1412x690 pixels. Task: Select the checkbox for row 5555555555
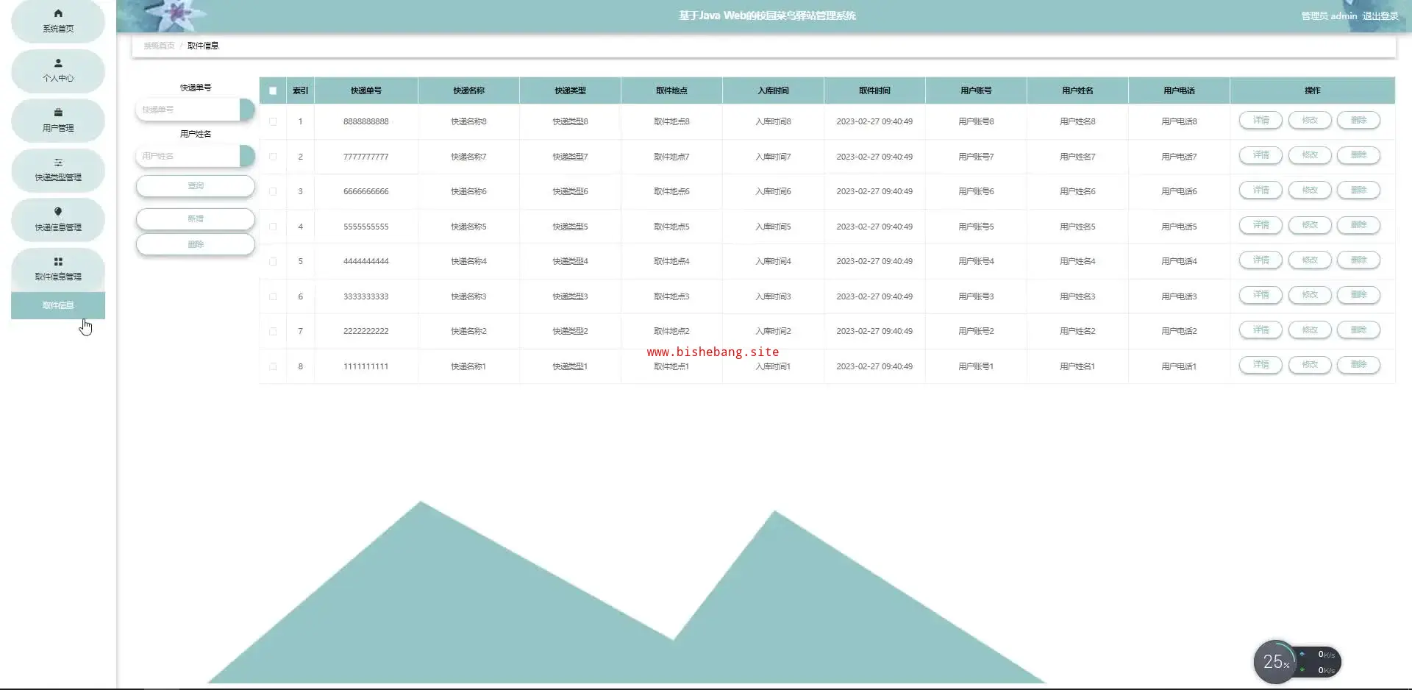click(273, 227)
